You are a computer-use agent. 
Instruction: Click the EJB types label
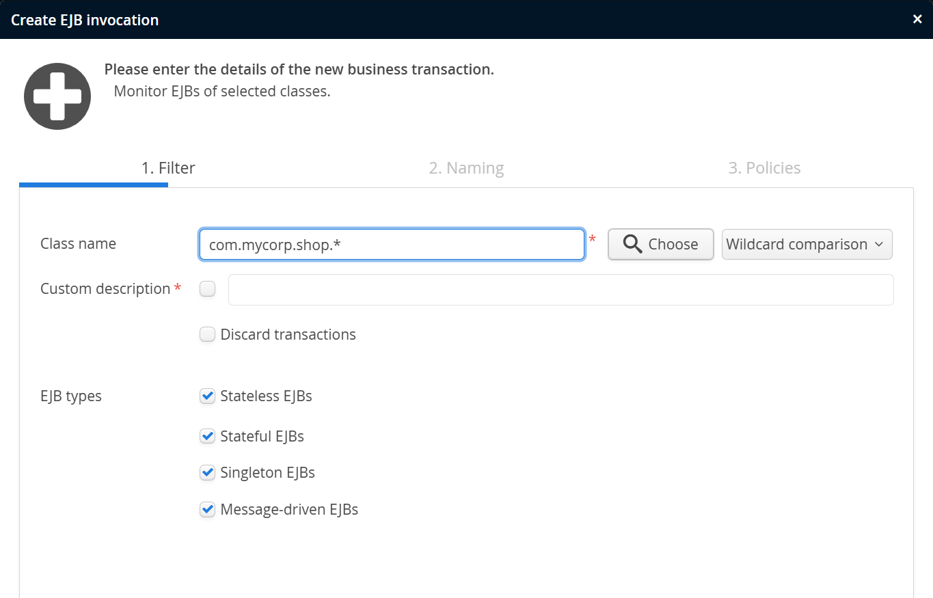click(x=71, y=396)
